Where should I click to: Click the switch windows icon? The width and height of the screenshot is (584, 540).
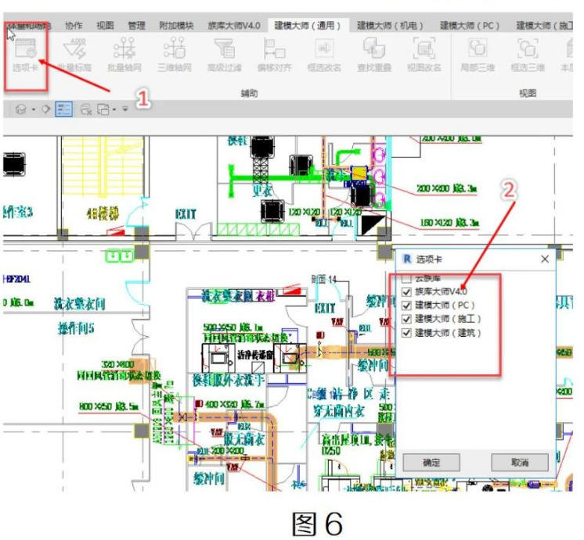tap(103, 109)
